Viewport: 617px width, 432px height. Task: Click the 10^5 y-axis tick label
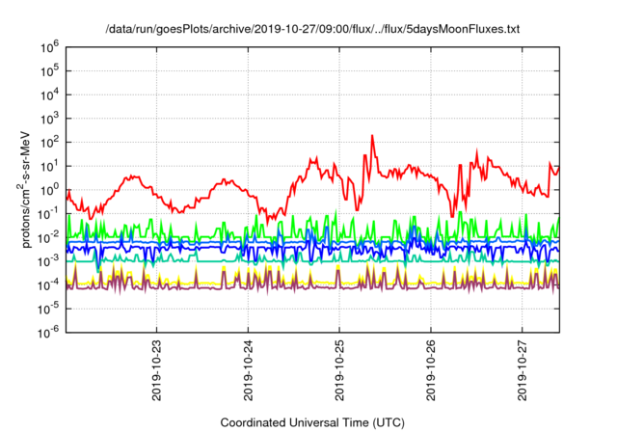pos(49,71)
